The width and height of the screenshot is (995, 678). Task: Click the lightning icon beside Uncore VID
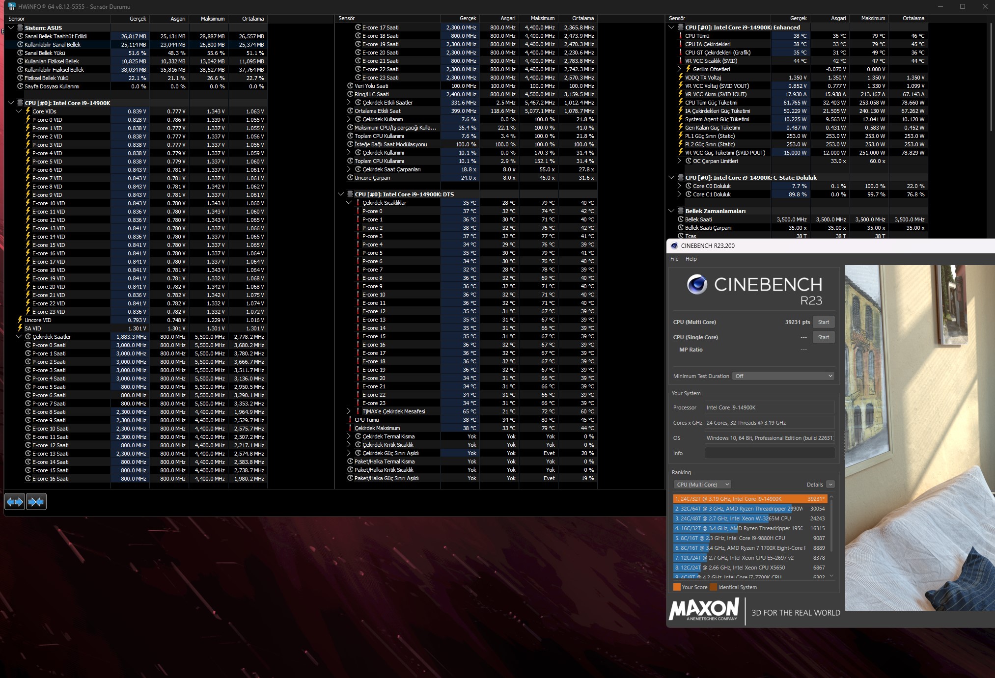pos(20,320)
